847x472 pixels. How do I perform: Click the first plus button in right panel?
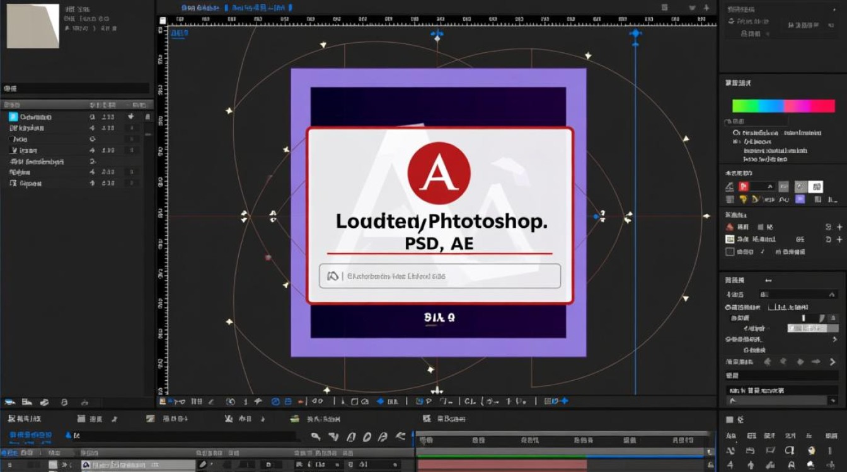[x=839, y=227]
